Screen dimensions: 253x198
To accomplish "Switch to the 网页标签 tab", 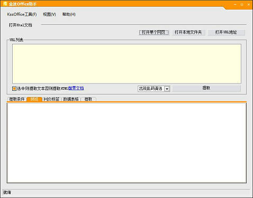I will click(51, 99).
